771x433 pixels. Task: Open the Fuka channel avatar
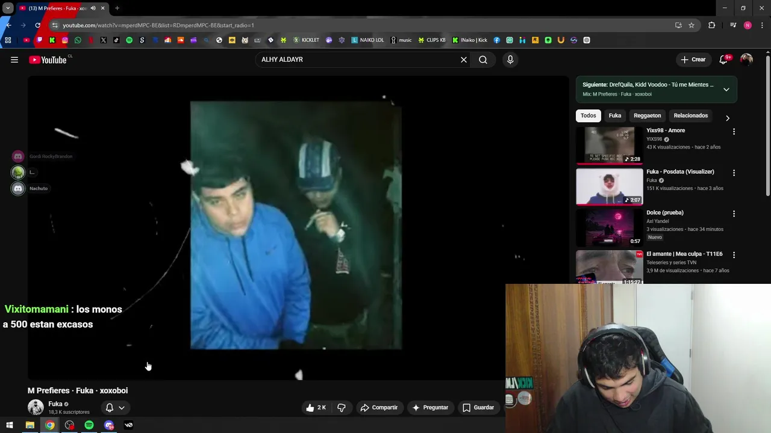pyautogui.click(x=36, y=407)
